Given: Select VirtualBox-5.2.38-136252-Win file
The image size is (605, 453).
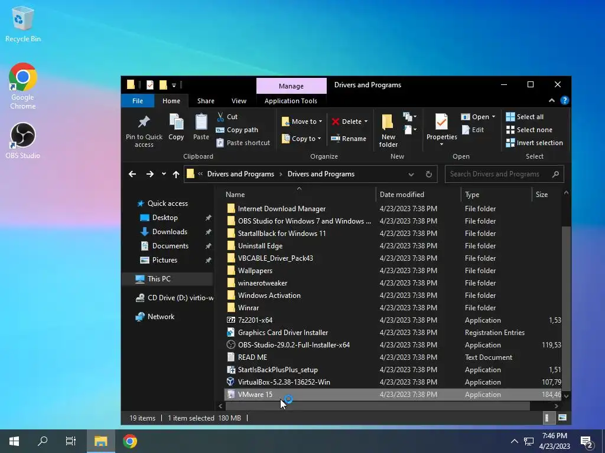Looking at the screenshot, I should (284, 382).
